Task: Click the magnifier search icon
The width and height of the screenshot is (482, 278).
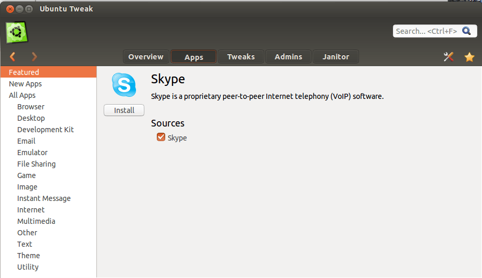Action: pyautogui.click(x=466, y=31)
